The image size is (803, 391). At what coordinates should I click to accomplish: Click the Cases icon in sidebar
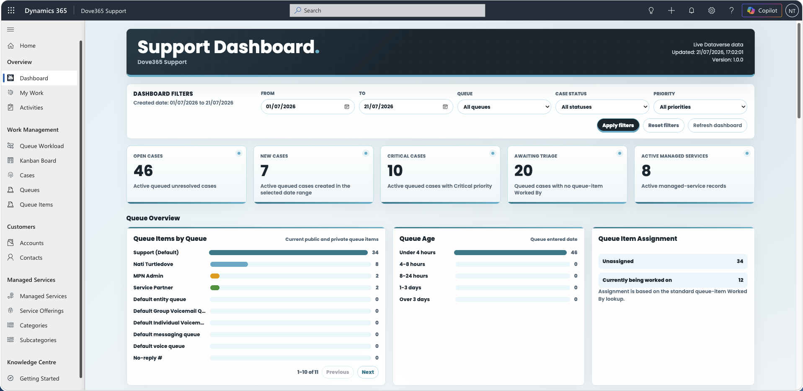pyautogui.click(x=11, y=175)
